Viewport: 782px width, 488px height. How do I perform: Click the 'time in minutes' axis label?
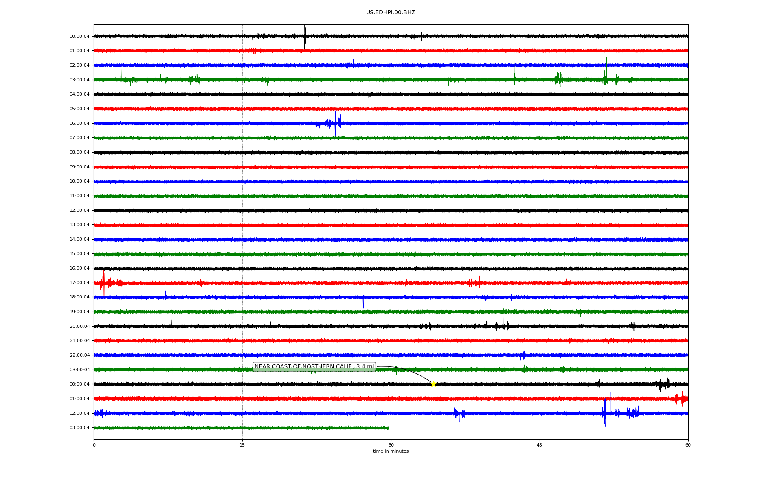click(x=391, y=451)
